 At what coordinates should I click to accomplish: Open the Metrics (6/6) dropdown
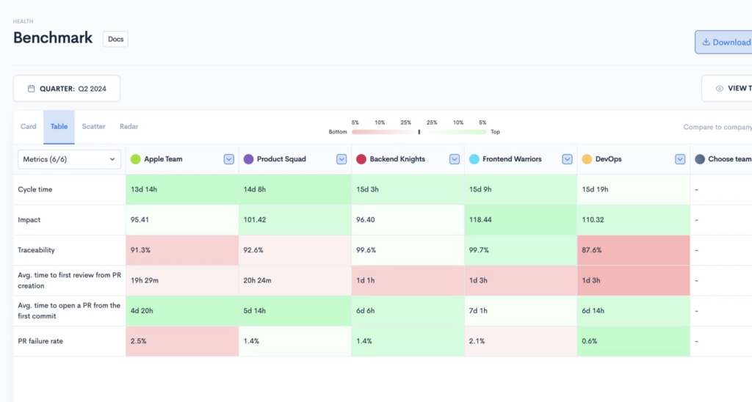(69, 159)
